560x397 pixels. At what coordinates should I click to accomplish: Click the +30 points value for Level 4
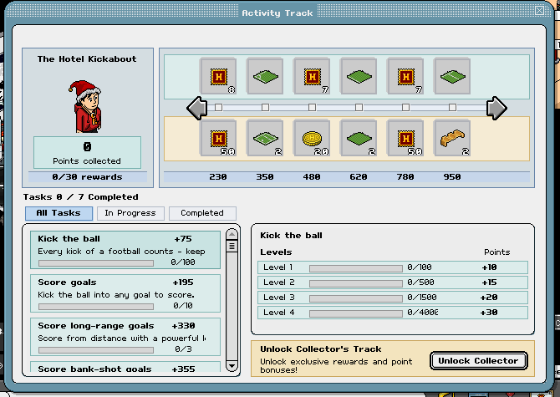pos(489,313)
